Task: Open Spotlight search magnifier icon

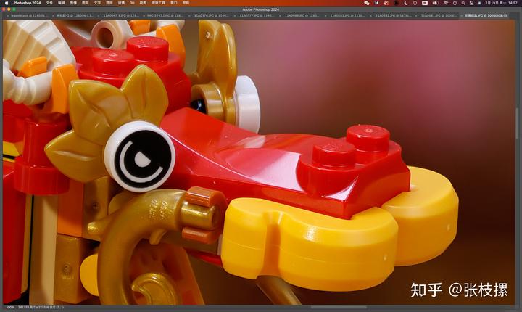Action: [463, 3]
